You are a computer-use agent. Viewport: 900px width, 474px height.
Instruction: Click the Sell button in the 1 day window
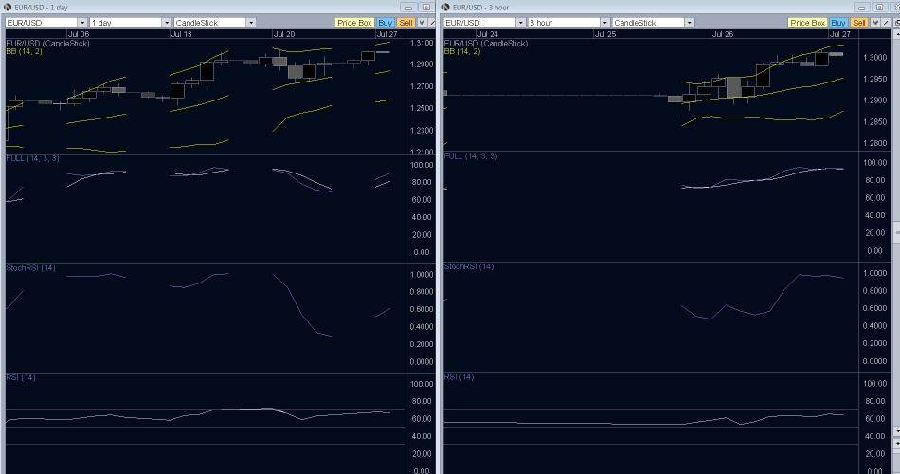[x=405, y=23]
